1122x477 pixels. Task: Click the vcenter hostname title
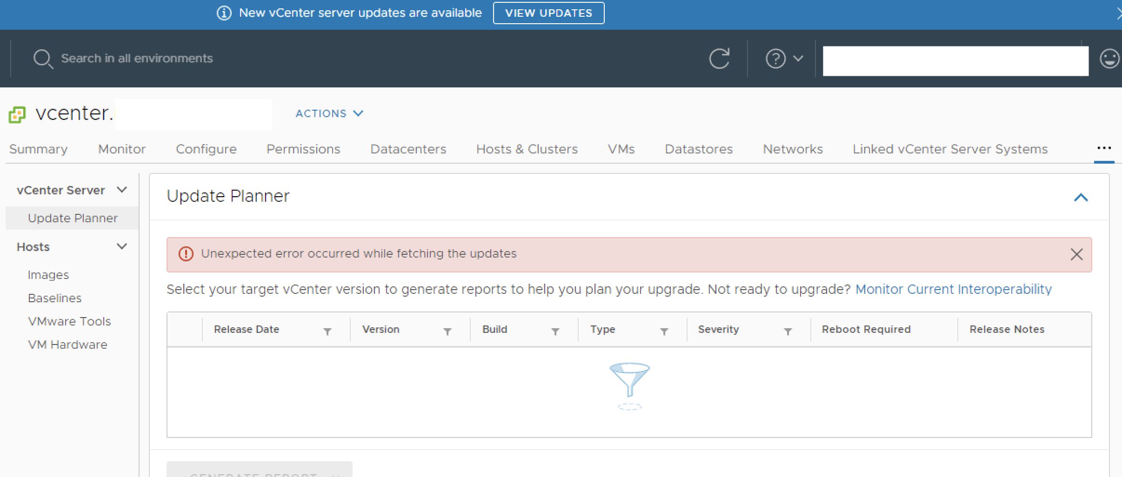point(74,113)
